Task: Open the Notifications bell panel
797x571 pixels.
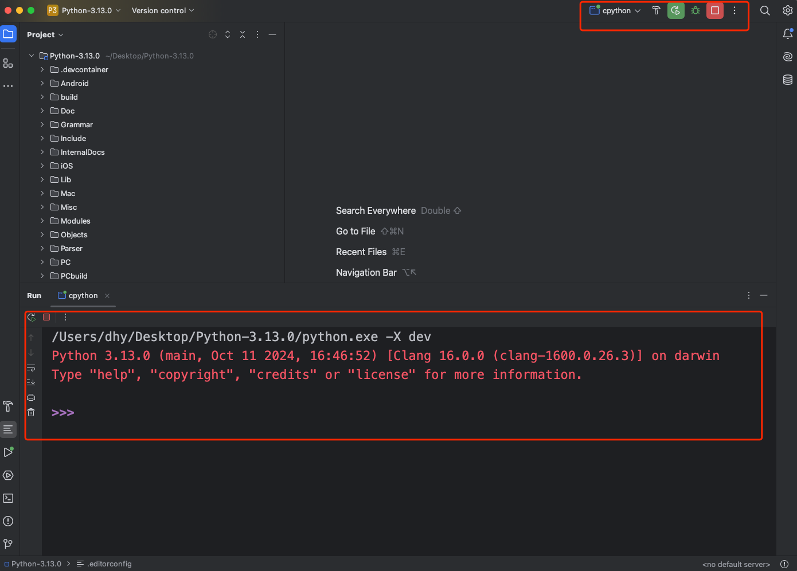Action: pos(788,34)
